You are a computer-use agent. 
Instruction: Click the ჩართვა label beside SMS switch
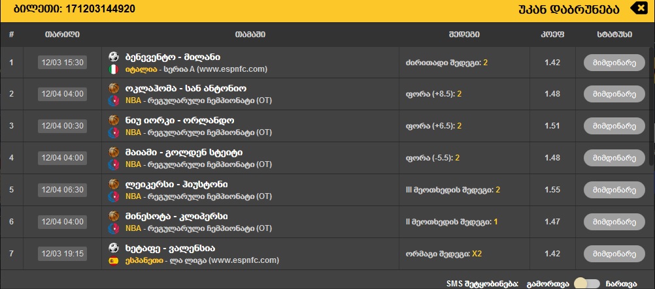pos(621,284)
